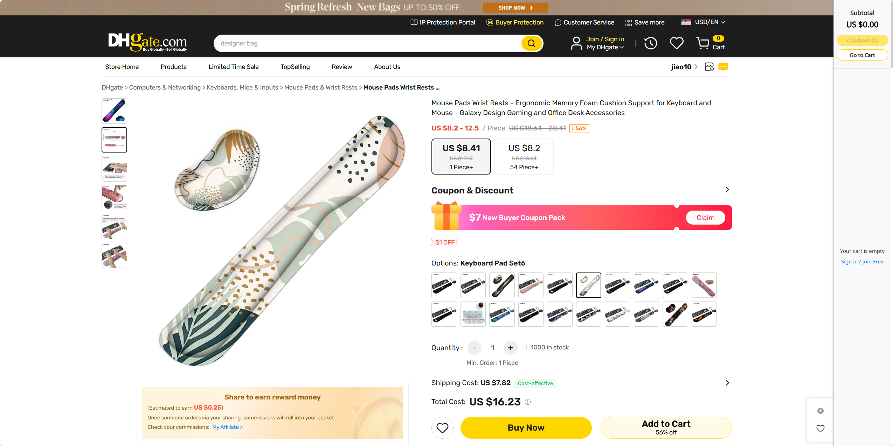893x446 pixels.
Task: Click the yellow search magnifier button
Action: pyautogui.click(x=531, y=43)
